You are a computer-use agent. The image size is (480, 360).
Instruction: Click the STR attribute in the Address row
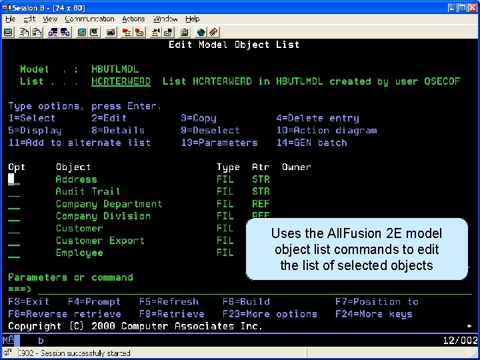point(261,179)
